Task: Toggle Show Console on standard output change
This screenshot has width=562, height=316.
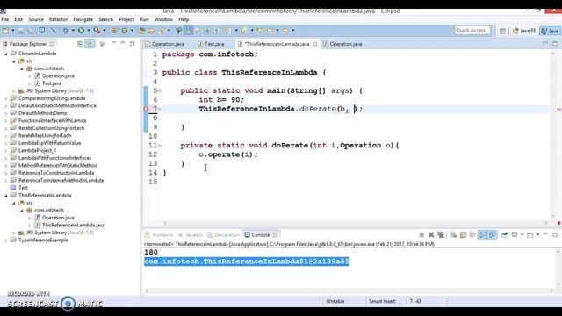Action: click(483, 235)
